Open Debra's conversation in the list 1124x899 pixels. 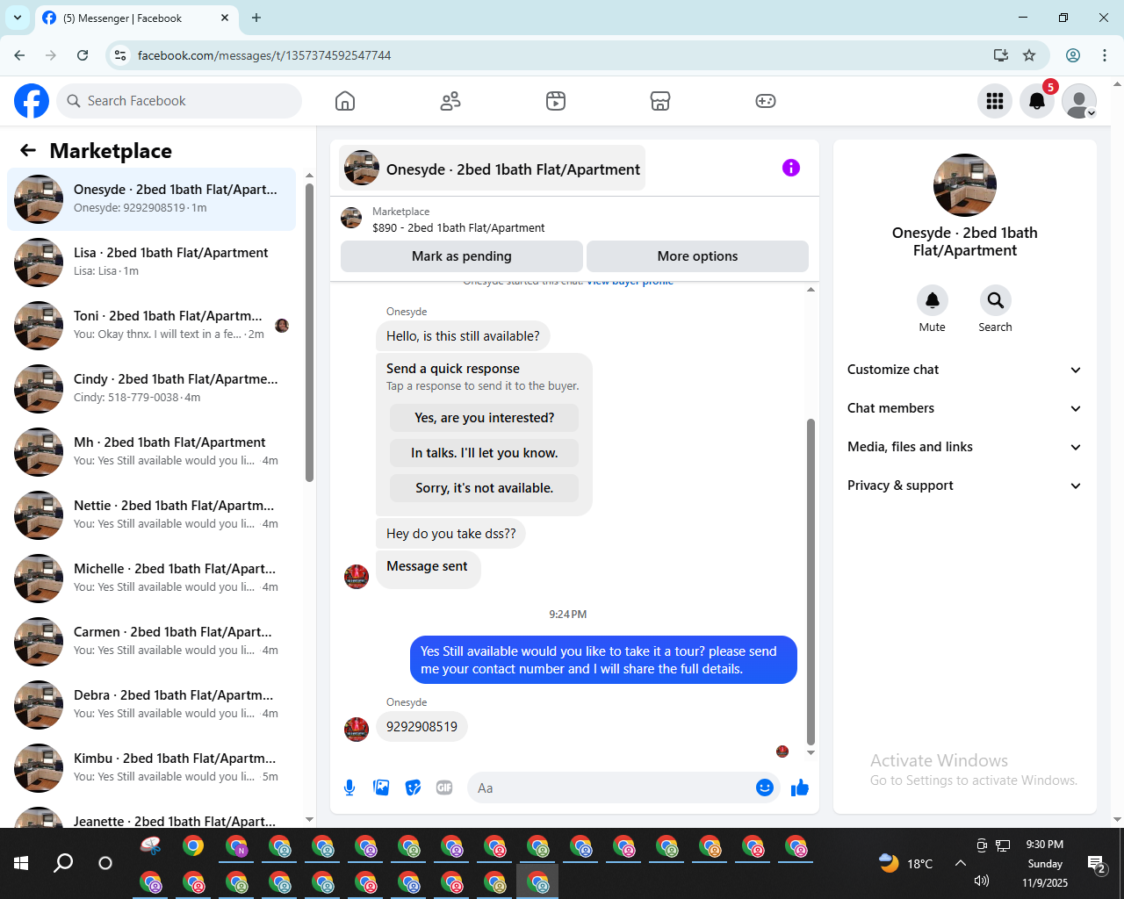coord(151,704)
